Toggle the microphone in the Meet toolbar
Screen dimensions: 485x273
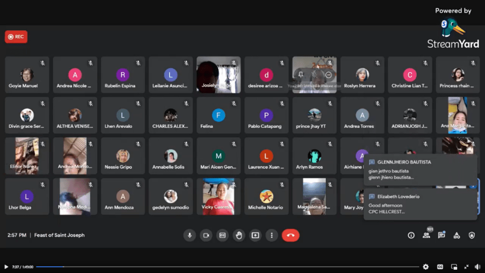click(x=189, y=235)
